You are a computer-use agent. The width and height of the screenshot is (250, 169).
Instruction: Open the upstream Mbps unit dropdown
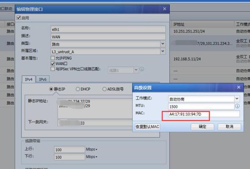[92, 150]
